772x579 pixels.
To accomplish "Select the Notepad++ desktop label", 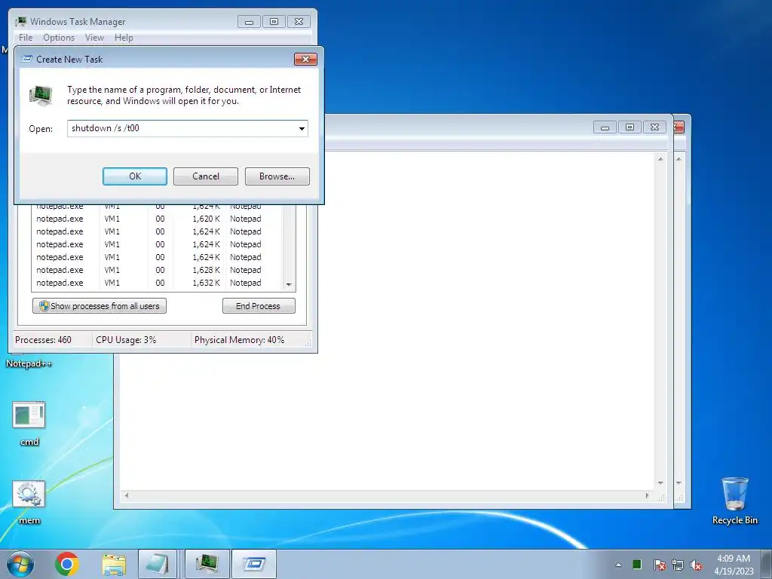I will [x=29, y=363].
